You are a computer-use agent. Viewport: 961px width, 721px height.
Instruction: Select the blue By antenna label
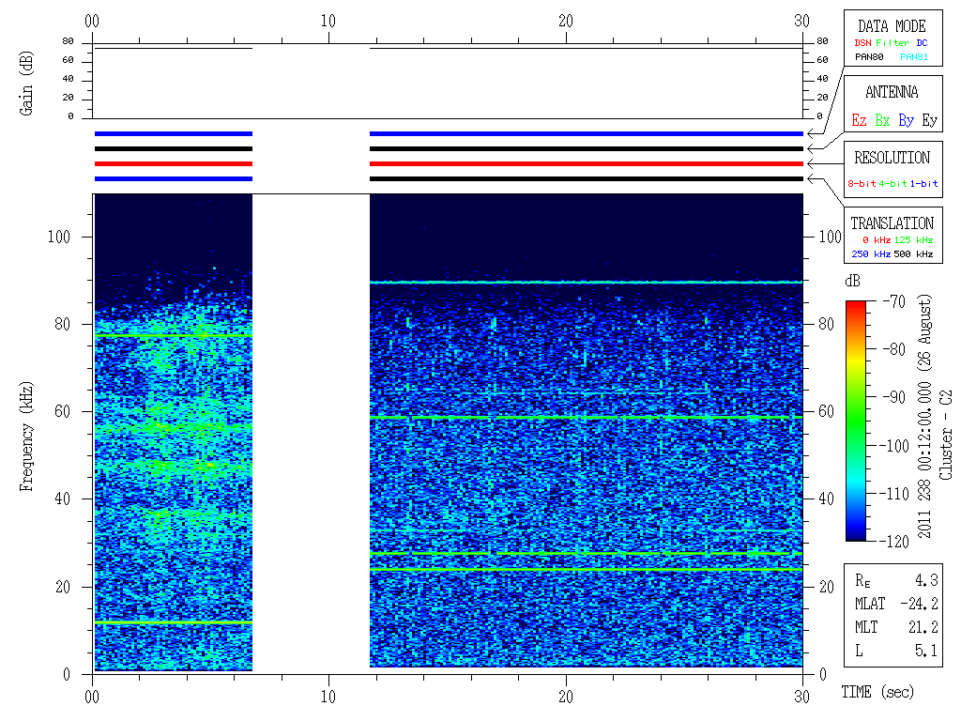906,120
